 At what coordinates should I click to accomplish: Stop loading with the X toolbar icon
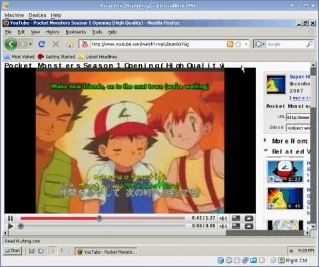(55, 44)
